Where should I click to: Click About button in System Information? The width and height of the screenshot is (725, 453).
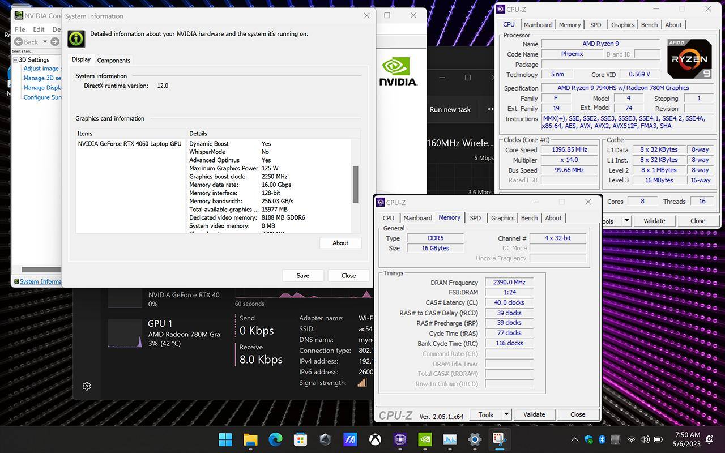coord(340,243)
